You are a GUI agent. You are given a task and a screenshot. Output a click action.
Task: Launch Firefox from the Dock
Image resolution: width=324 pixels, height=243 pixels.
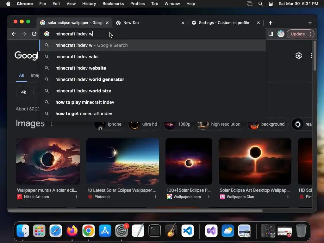click(x=72, y=231)
